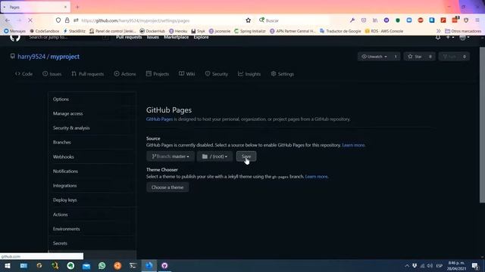This screenshot has height=272, width=485.
Task: Open the Branch: master dropdown
Action: tap(171, 156)
